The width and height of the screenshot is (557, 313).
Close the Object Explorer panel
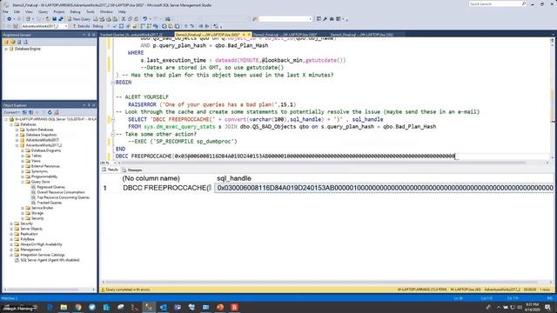(94, 105)
